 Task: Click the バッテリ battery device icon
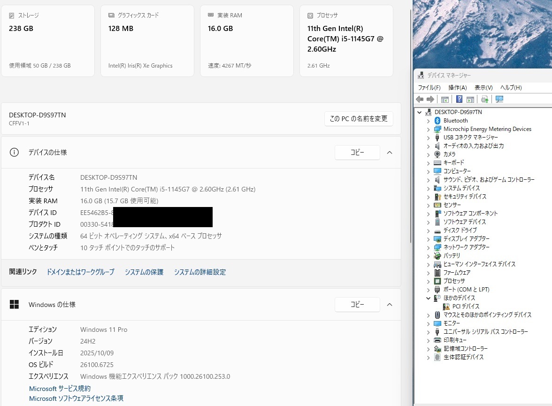click(x=437, y=256)
